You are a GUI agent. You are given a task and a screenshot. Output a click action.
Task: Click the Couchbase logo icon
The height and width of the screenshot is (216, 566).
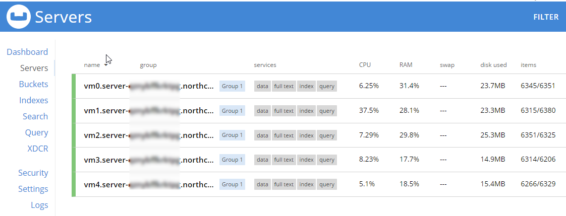tap(18, 17)
